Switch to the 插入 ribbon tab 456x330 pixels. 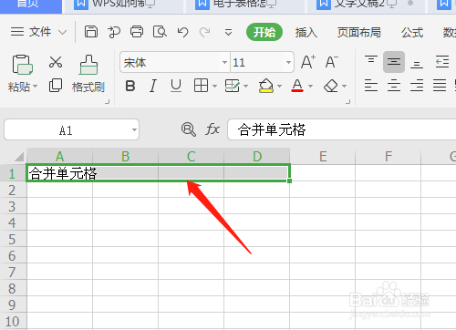pyautogui.click(x=306, y=32)
